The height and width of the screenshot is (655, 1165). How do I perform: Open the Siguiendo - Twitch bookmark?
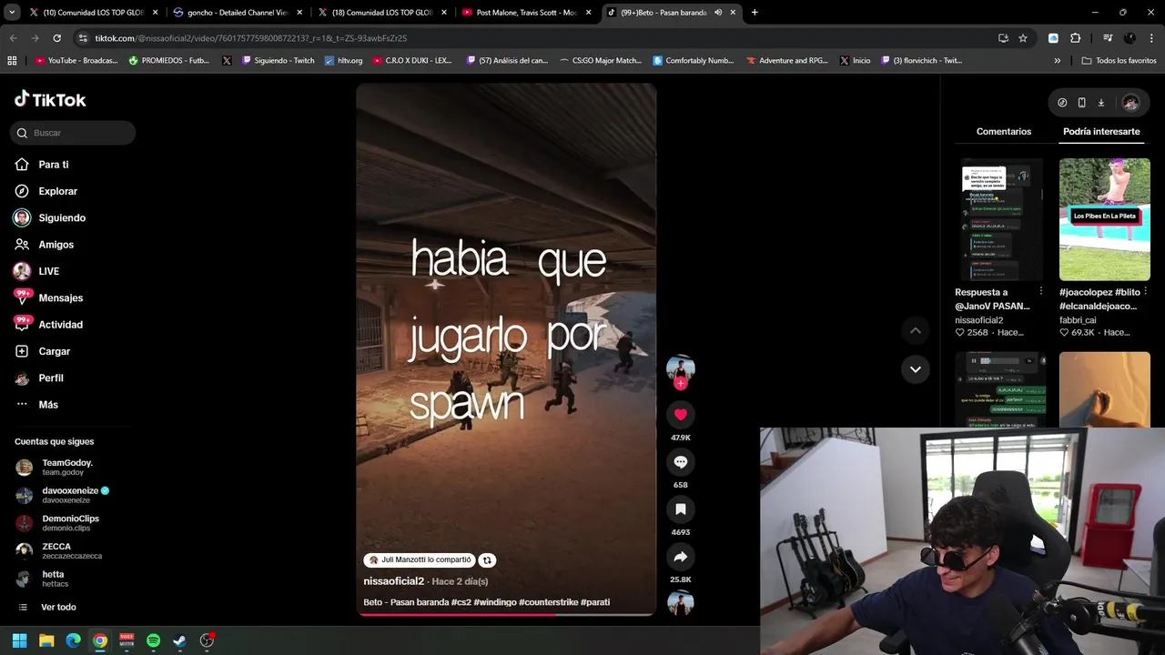click(x=278, y=60)
